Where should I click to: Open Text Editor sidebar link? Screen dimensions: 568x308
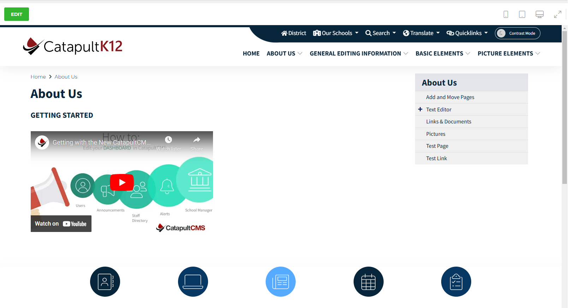[x=439, y=110]
